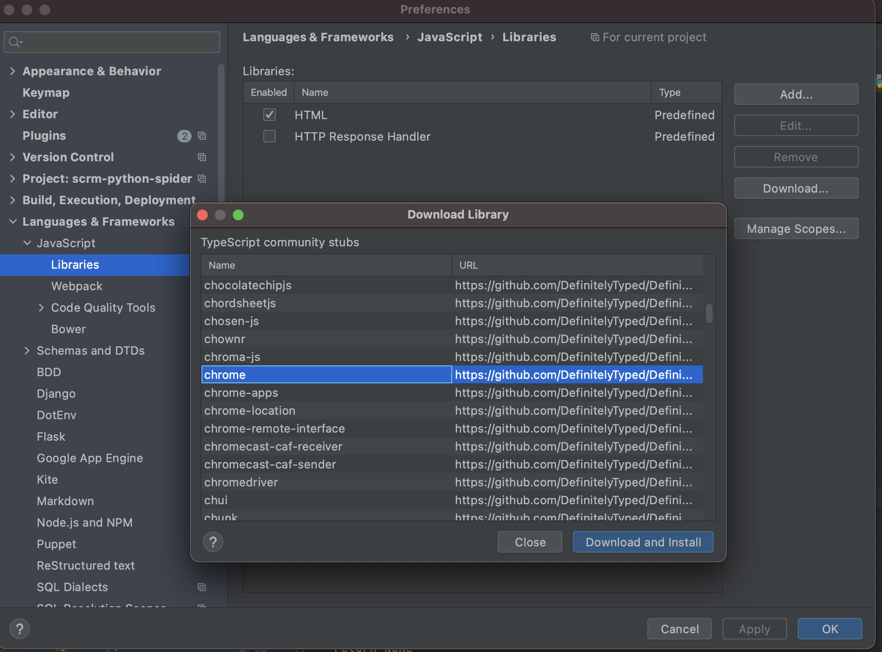Open the Kite settings page
Screen dimensions: 882x652
click(47, 480)
